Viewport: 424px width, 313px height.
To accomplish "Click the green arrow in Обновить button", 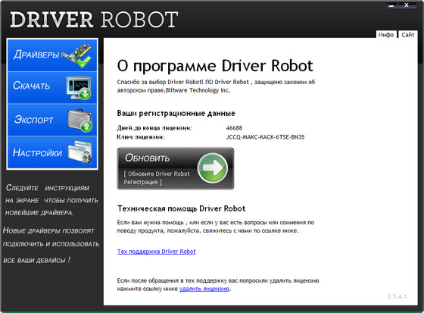I will click(213, 168).
